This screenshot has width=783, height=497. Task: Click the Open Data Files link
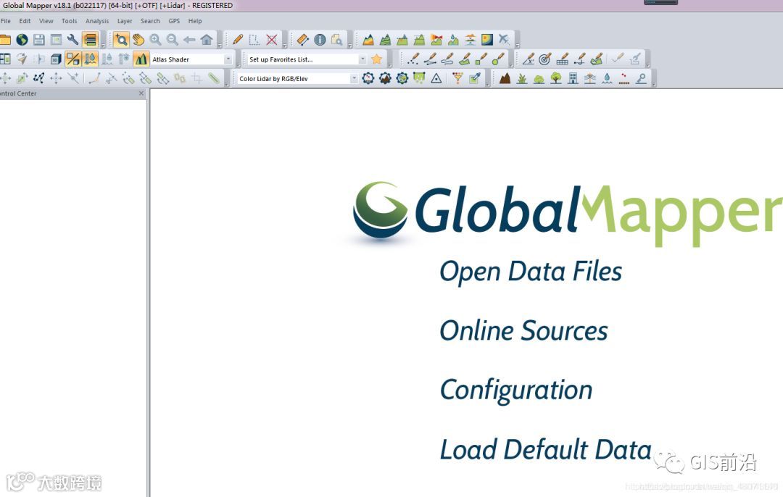[531, 272]
